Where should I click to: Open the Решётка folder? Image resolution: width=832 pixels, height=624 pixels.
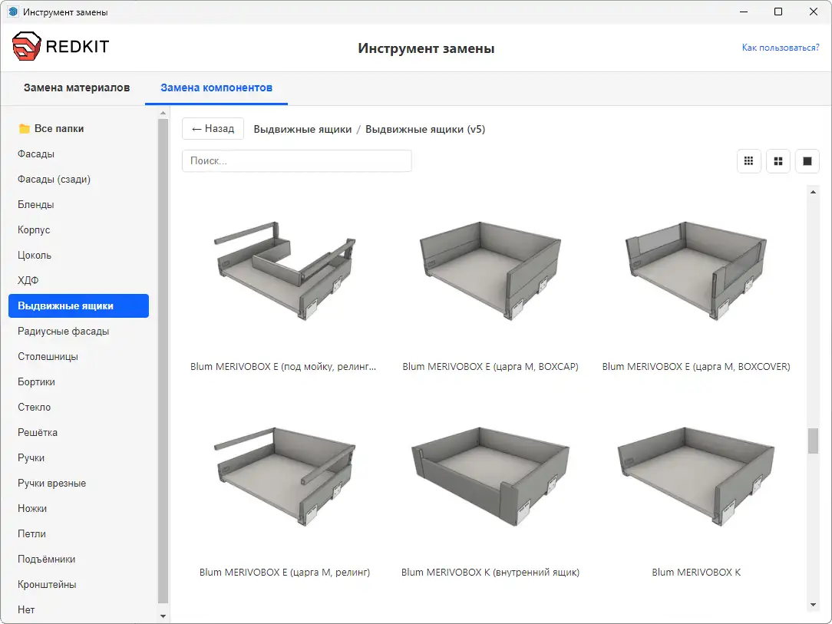78,432
